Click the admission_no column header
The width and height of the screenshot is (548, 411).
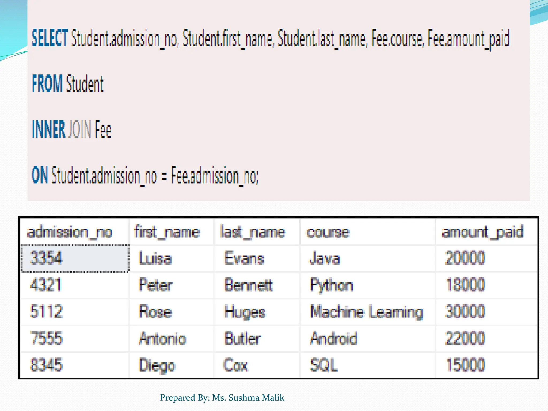coord(70,232)
